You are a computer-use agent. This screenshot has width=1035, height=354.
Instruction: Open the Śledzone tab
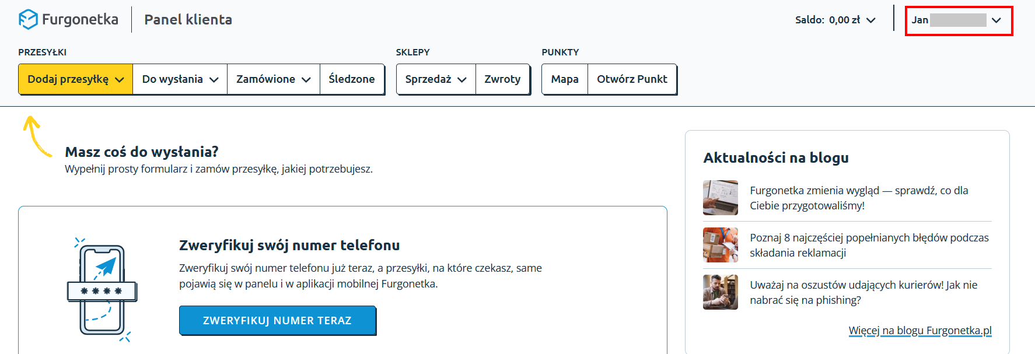352,79
